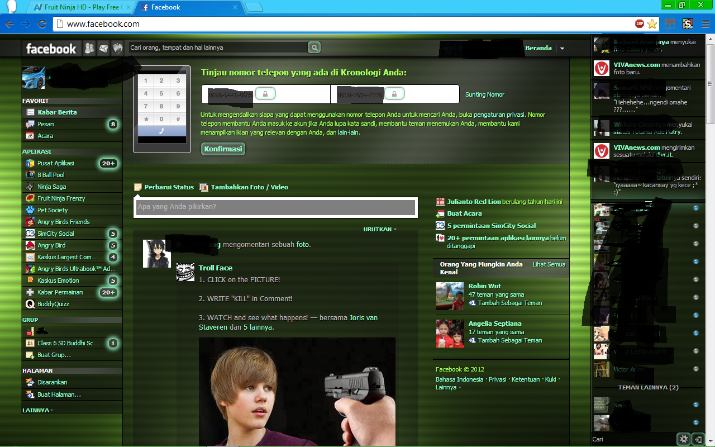The image size is (715, 447).
Task: Open chat settings gear icon
Action: (x=684, y=439)
